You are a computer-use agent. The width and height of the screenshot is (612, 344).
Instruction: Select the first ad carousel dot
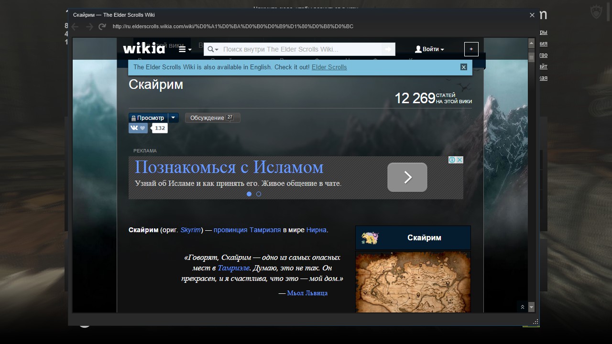pos(249,194)
